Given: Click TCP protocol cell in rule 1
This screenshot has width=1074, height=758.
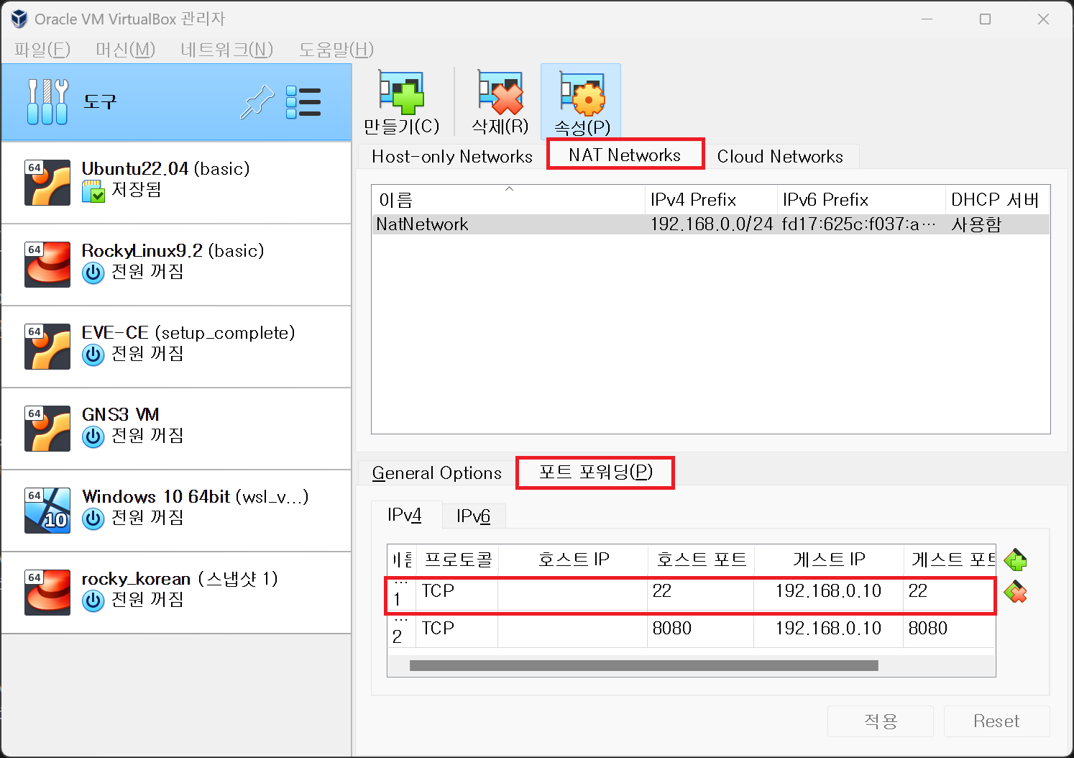Looking at the screenshot, I should point(457,592).
